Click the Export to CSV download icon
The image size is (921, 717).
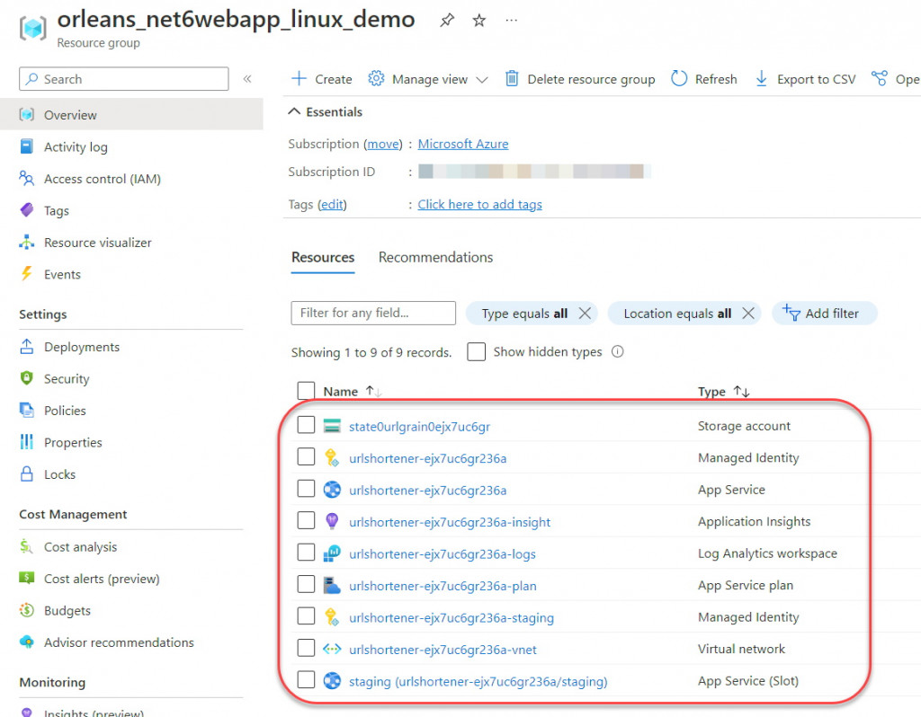pos(761,78)
